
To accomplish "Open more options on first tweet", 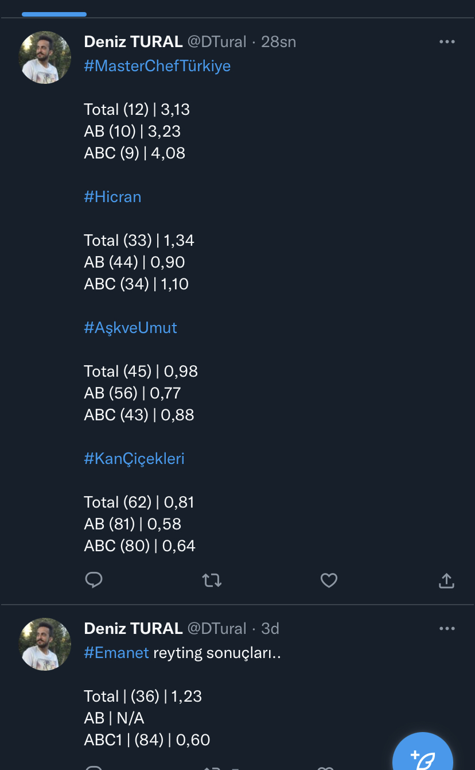I will click(447, 42).
